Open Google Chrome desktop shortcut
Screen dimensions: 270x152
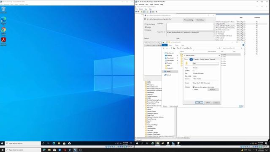(x=3, y=31)
